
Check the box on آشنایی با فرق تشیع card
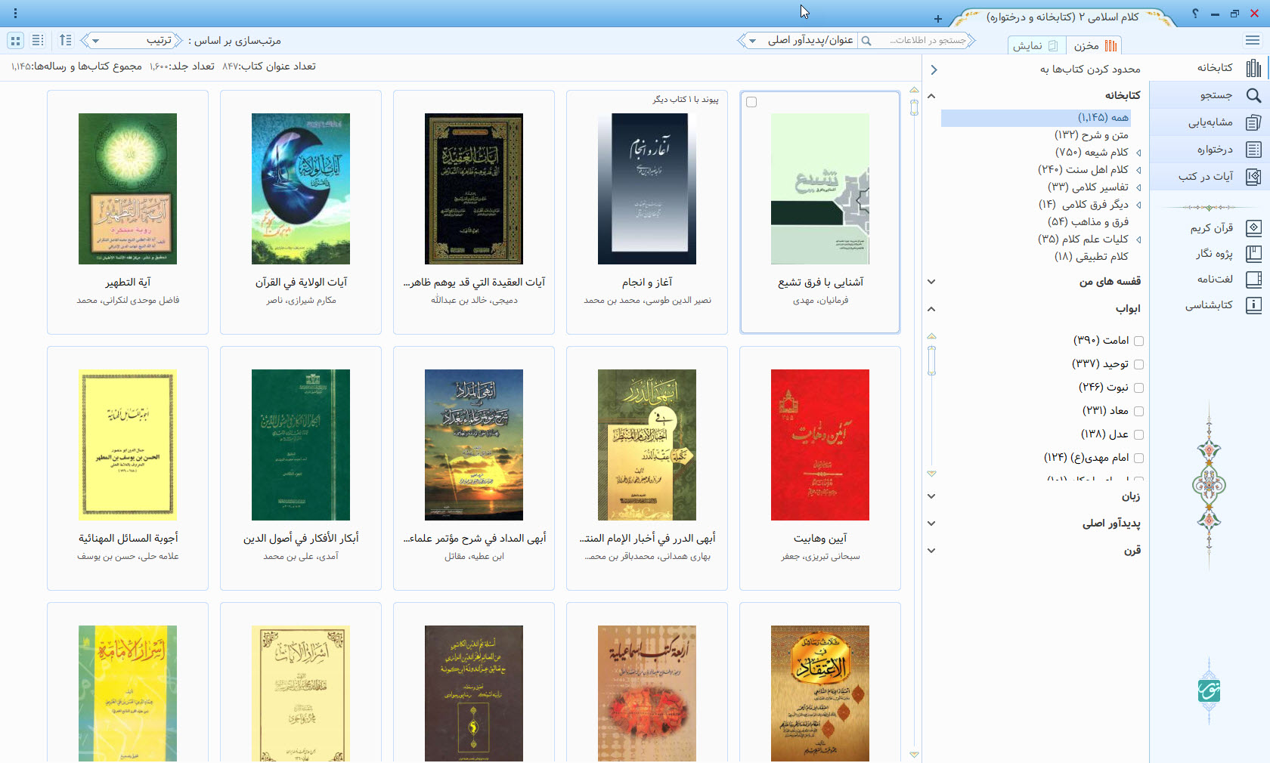[751, 102]
